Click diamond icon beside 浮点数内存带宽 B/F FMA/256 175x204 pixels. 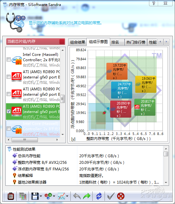click(x=14, y=169)
